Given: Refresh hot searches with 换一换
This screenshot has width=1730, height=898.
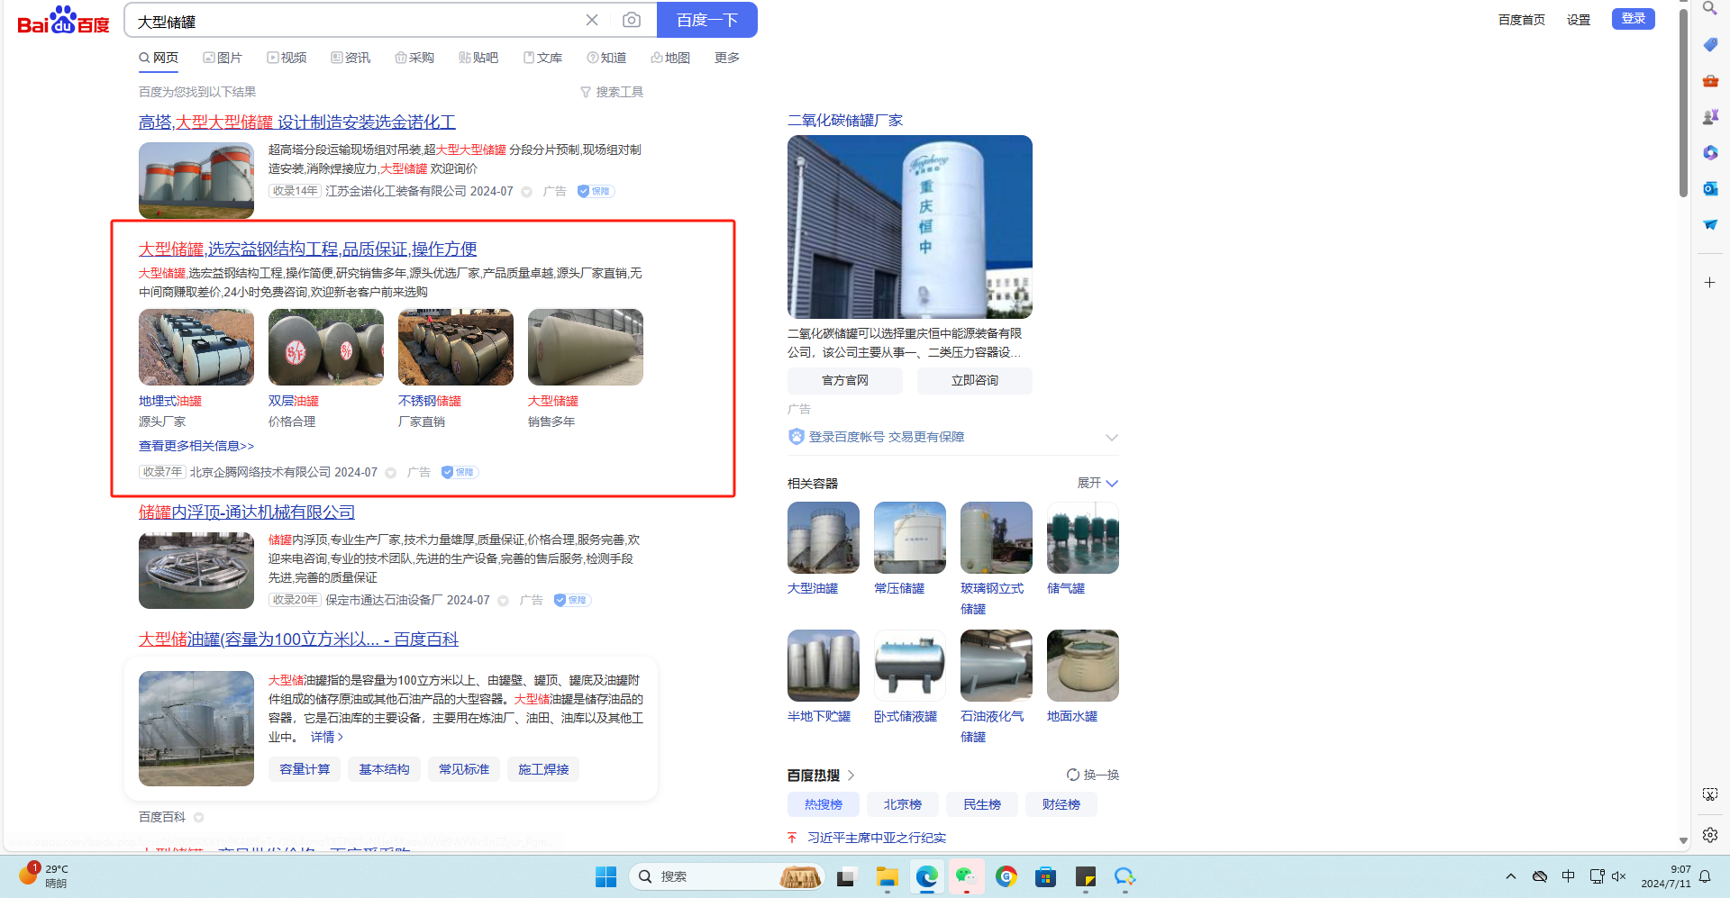Looking at the screenshot, I should (x=1093, y=775).
